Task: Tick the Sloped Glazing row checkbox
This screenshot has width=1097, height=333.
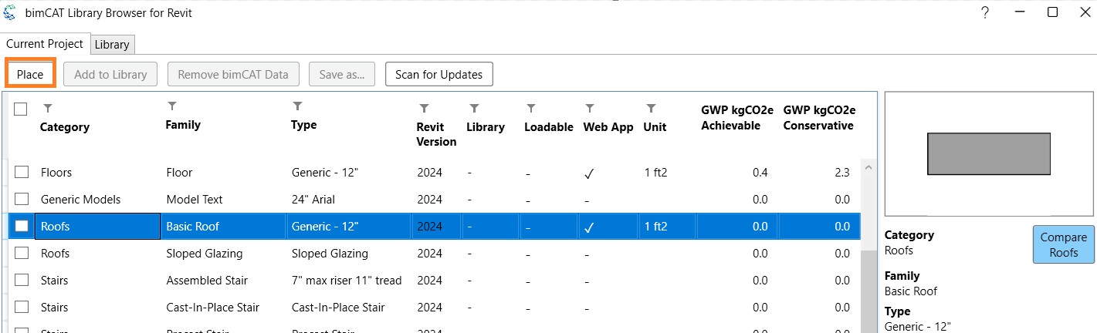Action: click(x=22, y=254)
